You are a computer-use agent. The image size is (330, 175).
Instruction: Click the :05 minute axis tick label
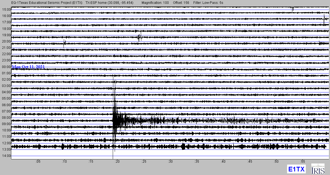pyautogui.click(x=38, y=161)
